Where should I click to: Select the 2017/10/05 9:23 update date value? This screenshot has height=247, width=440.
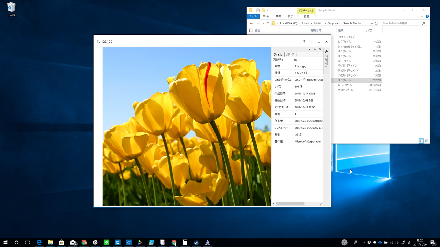coord(304,100)
